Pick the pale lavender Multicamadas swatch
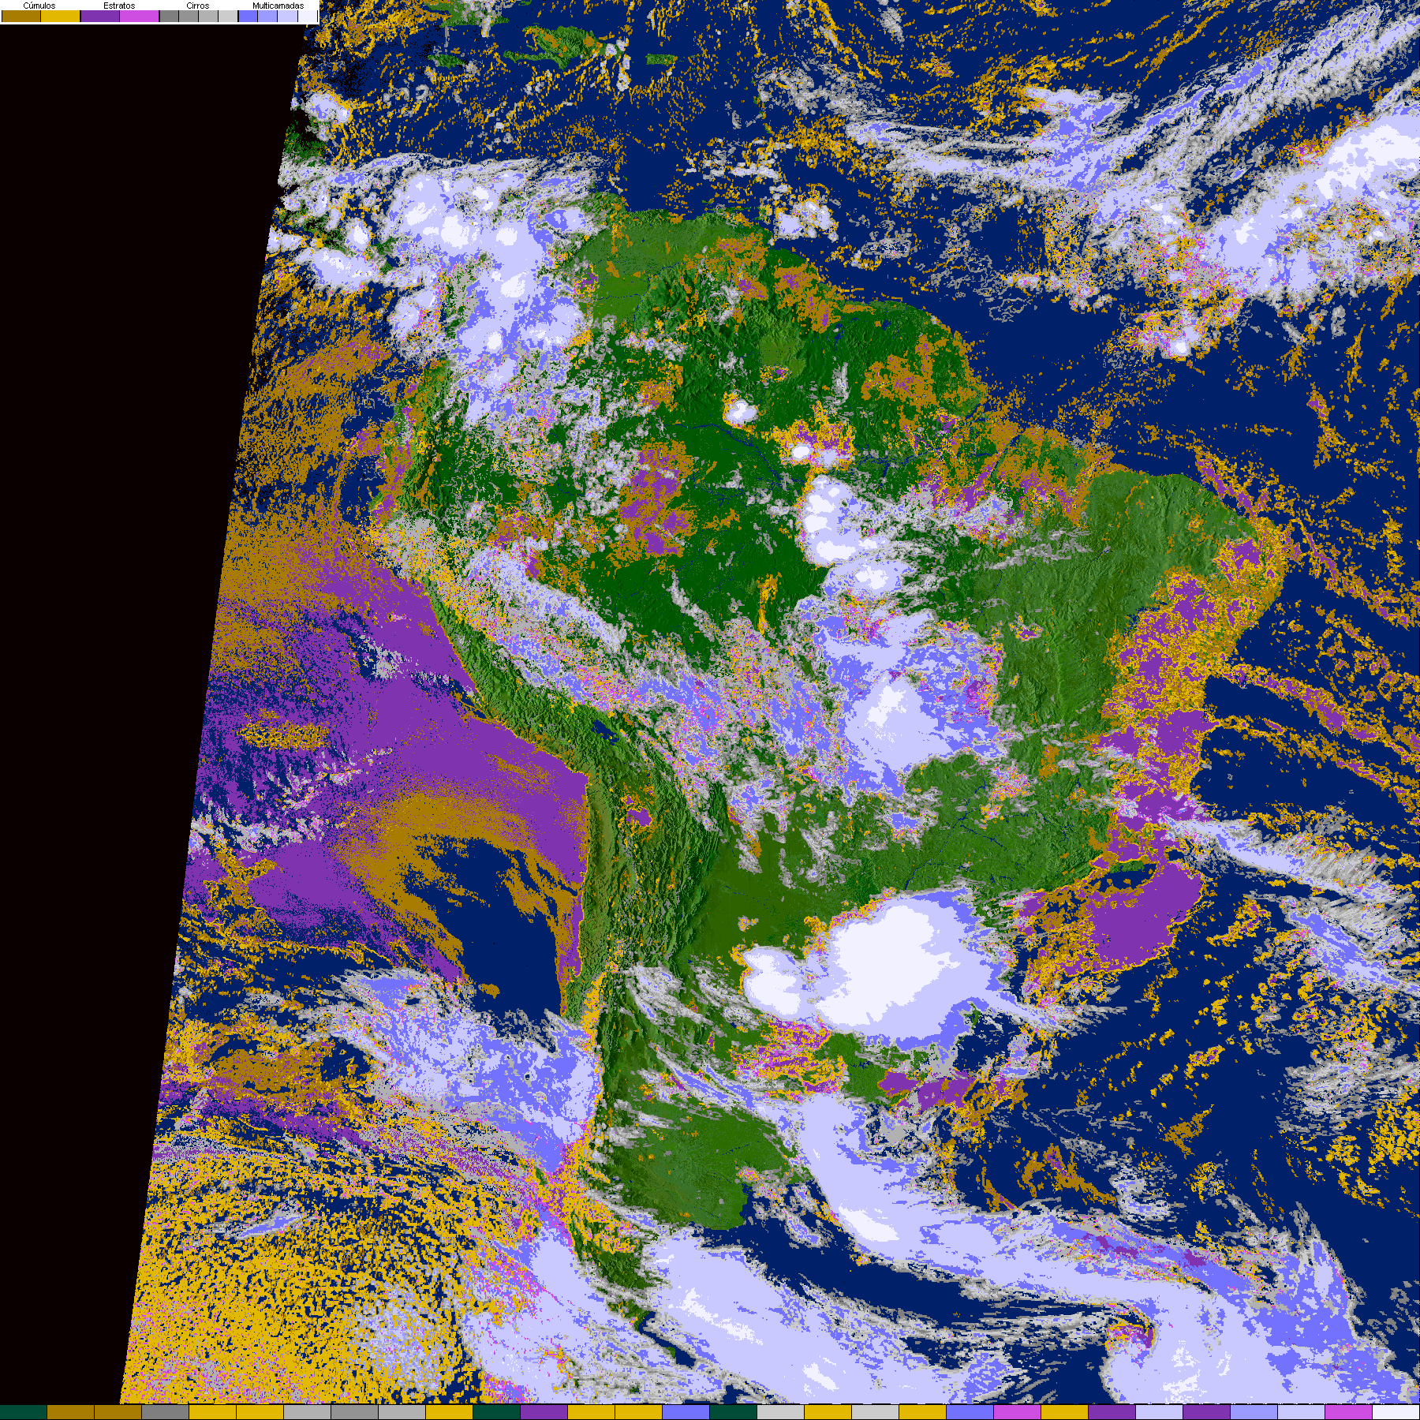Screen dimensions: 1420x1420 coord(287,17)
